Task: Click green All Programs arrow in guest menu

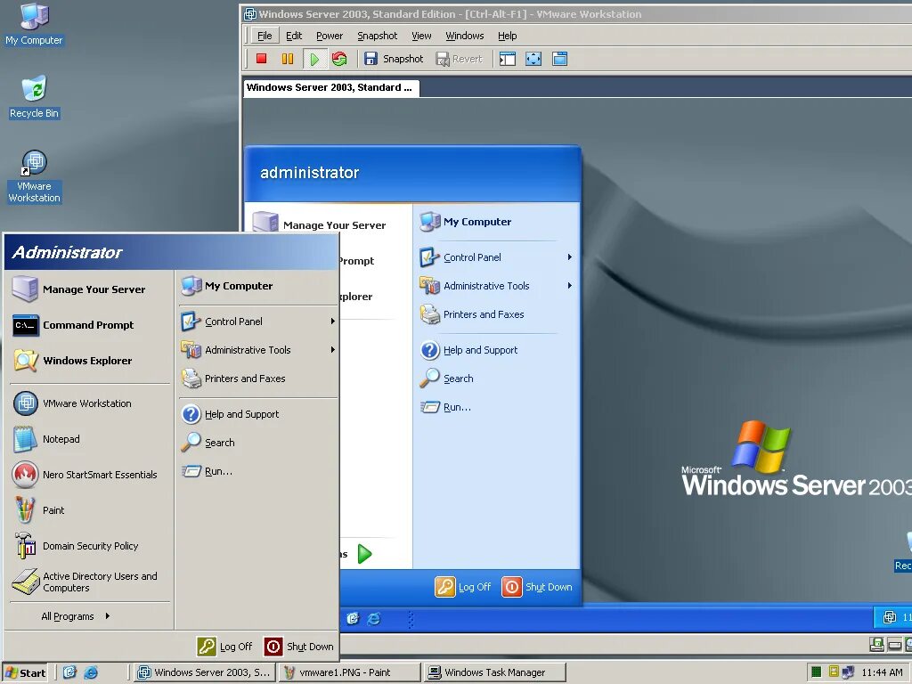Action: [x=364, y=554]
